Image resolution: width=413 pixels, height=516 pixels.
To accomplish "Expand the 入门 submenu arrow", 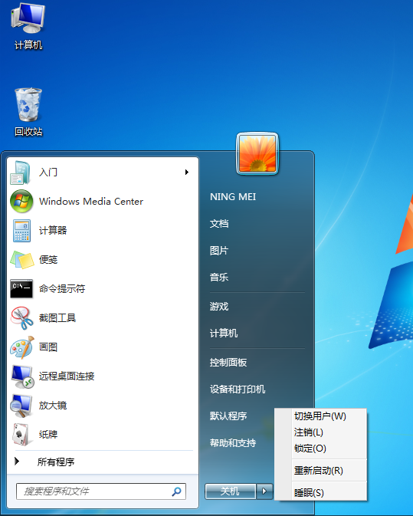I will coord(187,172).
